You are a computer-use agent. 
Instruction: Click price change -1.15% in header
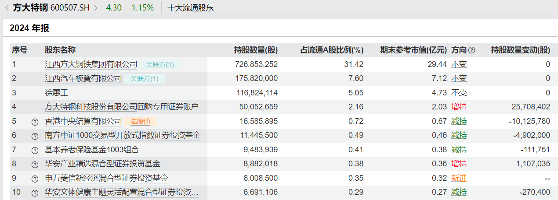(141, 7)
